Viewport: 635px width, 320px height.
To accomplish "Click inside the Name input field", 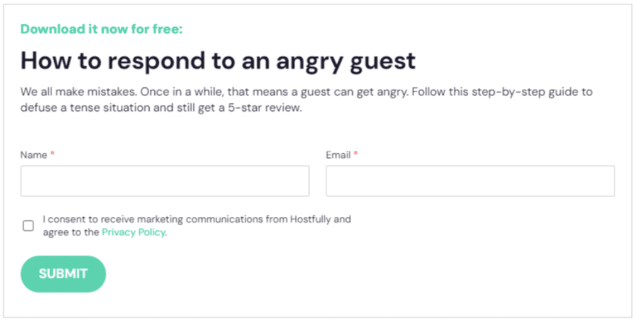I will tap(165, 181).
